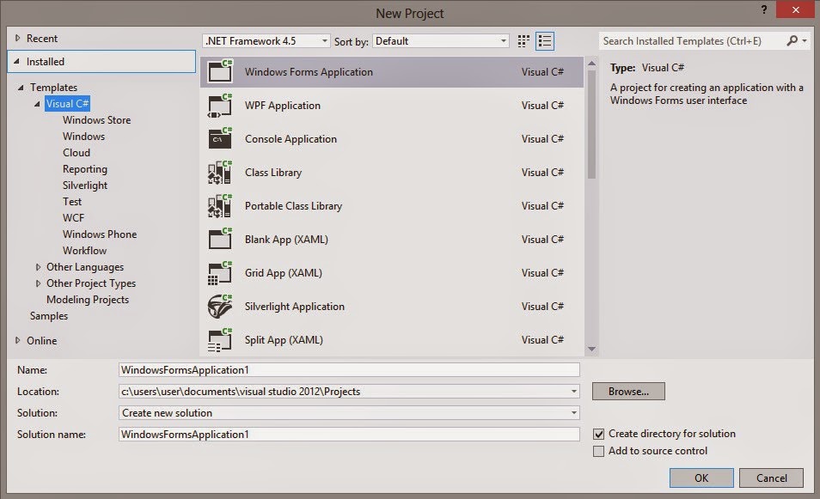Select Class Library template name
820x499 pixels.
point(273,172)
